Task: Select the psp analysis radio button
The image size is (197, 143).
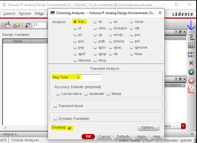Action: 75,47
